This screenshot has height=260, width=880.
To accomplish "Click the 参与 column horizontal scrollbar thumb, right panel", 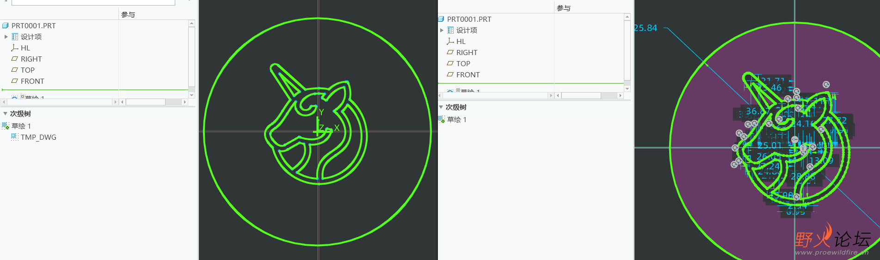I will tap(581, 95).
